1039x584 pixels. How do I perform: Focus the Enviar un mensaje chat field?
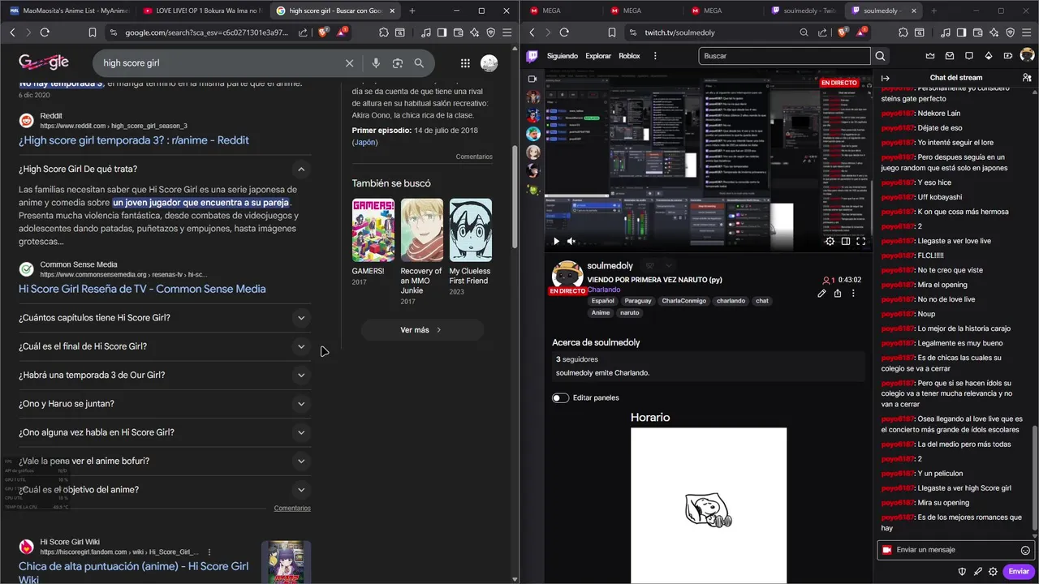tap(955, 550)
